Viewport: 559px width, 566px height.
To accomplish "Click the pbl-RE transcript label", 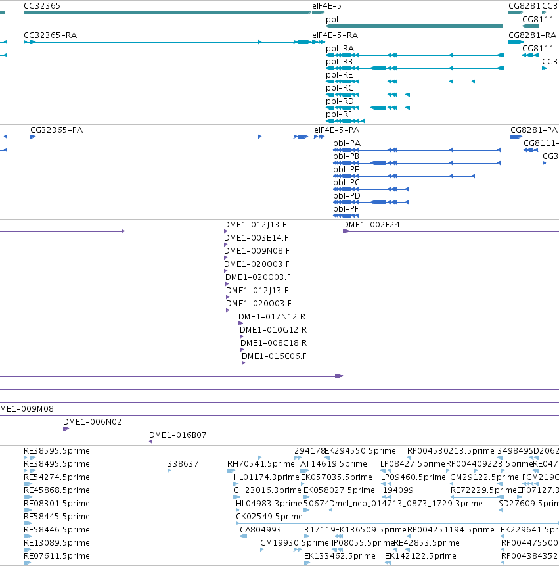I will point(340,75).
